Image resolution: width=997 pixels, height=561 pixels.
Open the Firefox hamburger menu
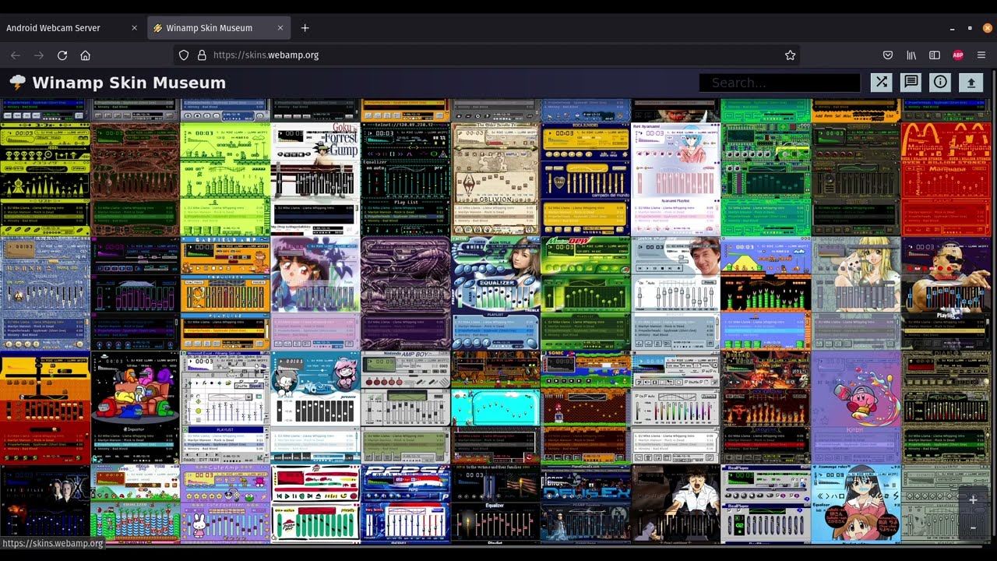(981, 55)
